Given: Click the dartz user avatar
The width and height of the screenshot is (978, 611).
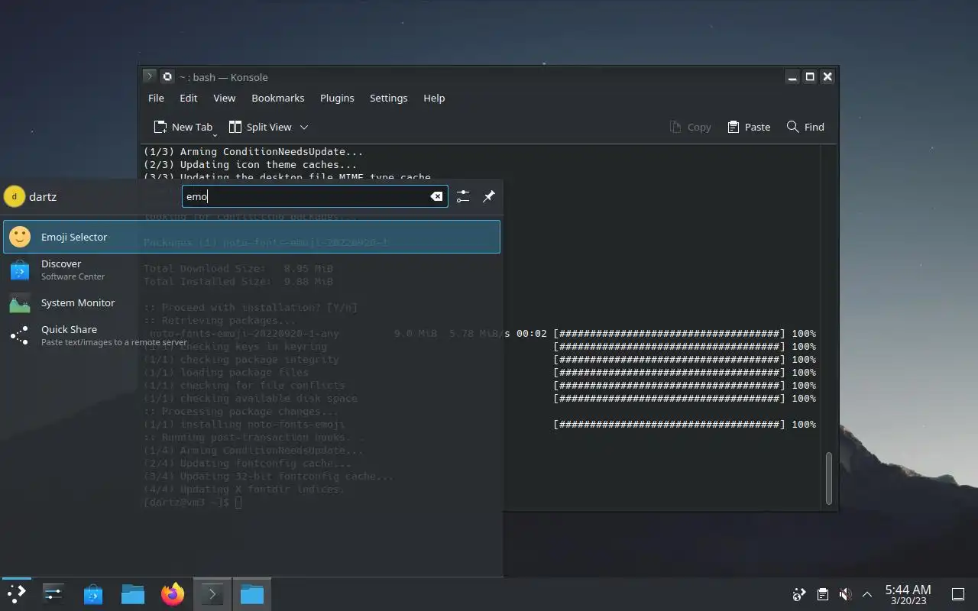Looking at the screenshot, I should pos(15,196).
